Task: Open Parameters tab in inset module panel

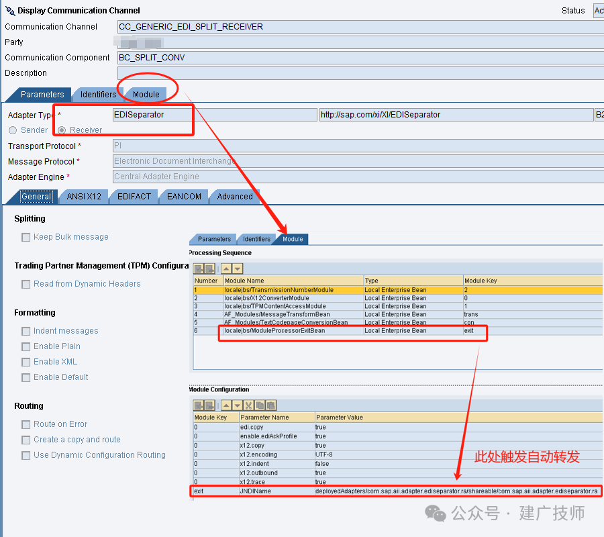Action: click(214, 239)
